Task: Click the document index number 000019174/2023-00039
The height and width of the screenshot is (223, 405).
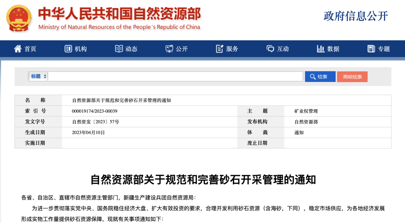Action: [94, 111]
